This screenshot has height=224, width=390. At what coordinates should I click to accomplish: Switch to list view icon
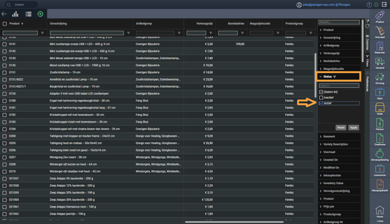[28, 14]
